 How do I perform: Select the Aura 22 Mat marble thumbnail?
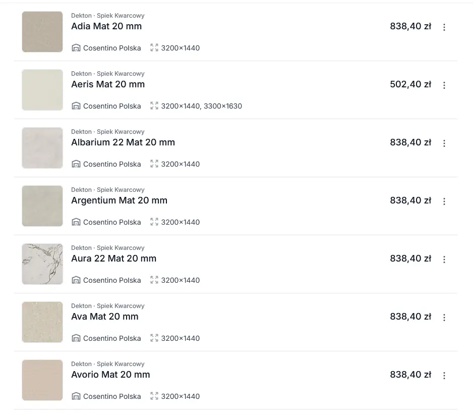pyautogui.click(x=42, y=264)
